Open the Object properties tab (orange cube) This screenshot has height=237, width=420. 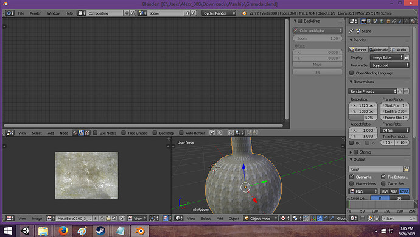point(388,21)
